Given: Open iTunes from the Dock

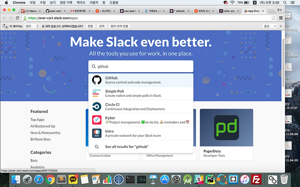Looking at the screenshot, I should pos(245,179).
